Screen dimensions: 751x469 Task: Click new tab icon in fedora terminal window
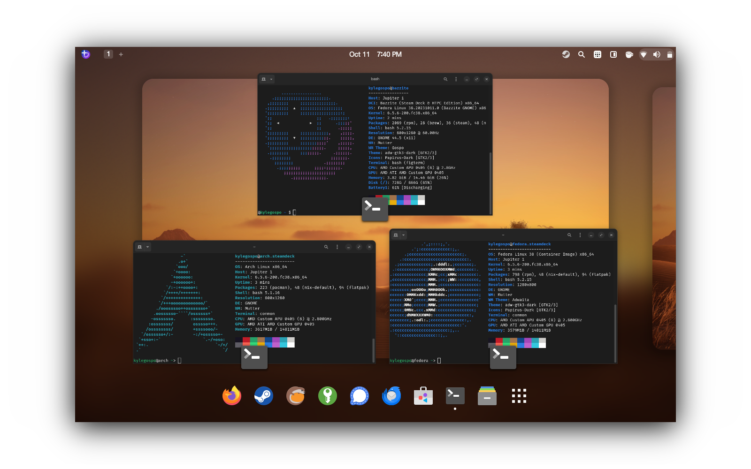pos(396,235)
